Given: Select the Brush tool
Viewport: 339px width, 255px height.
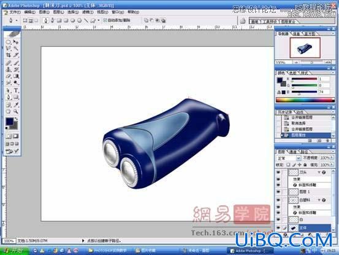Looking at the screenshot, I should coord(16,63).
